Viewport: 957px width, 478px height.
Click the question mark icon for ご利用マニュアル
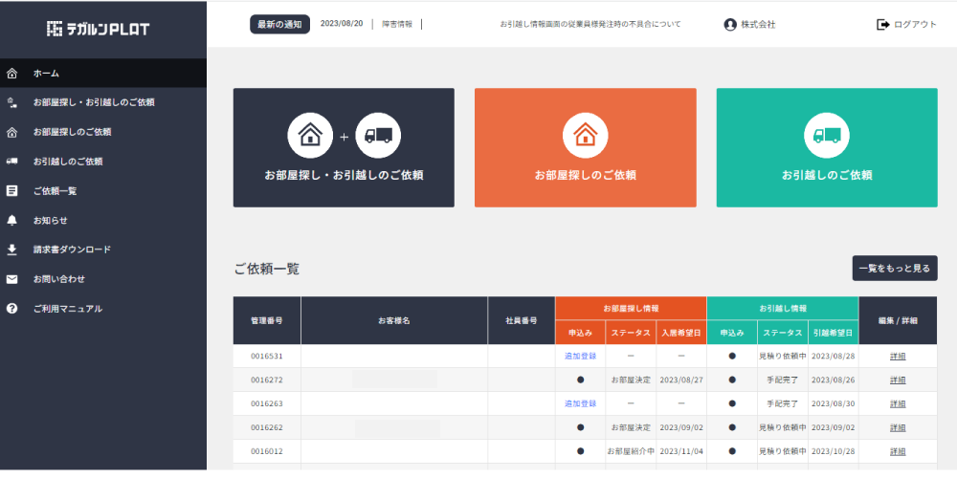coord(11,309)
